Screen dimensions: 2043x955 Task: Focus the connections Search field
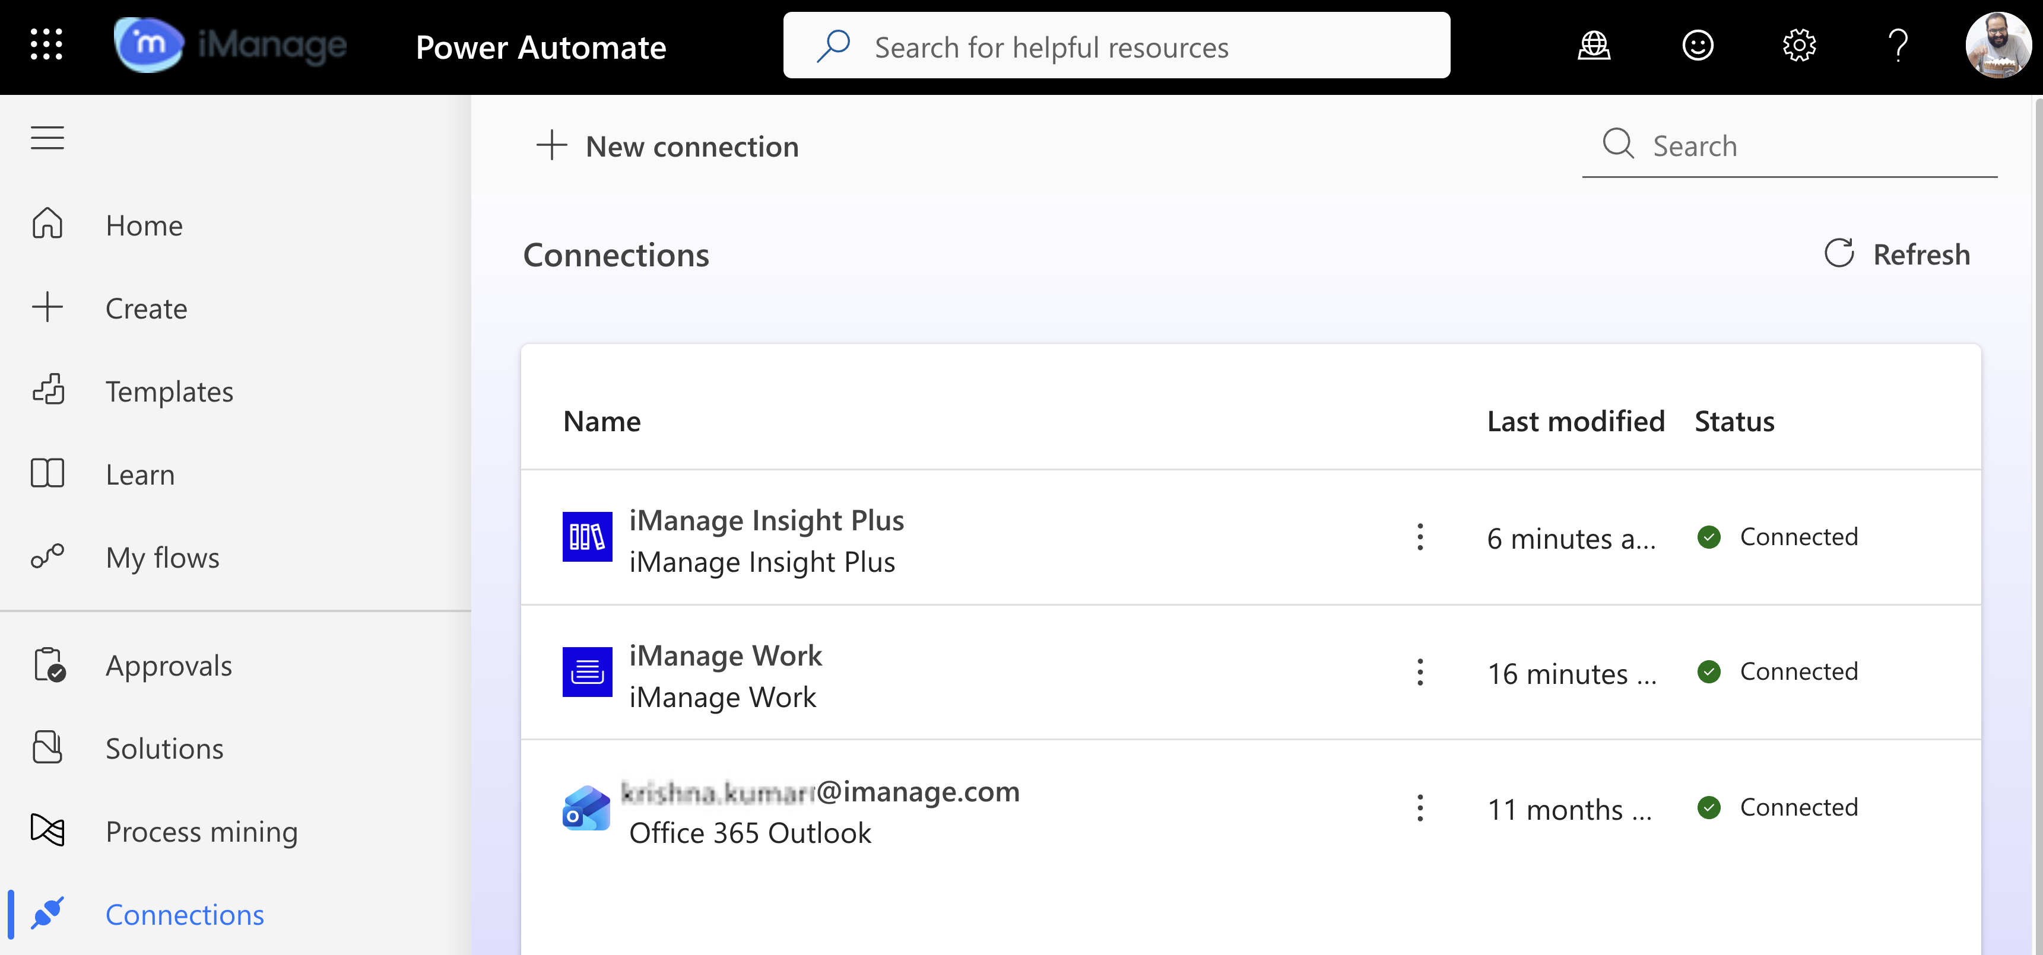click(x=1789, y=146)
